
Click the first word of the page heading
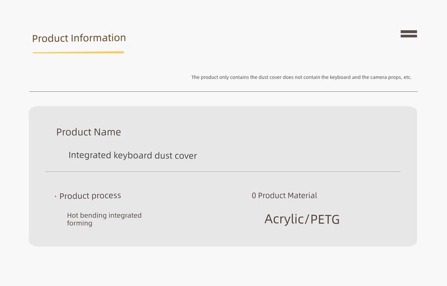point(49,39)
